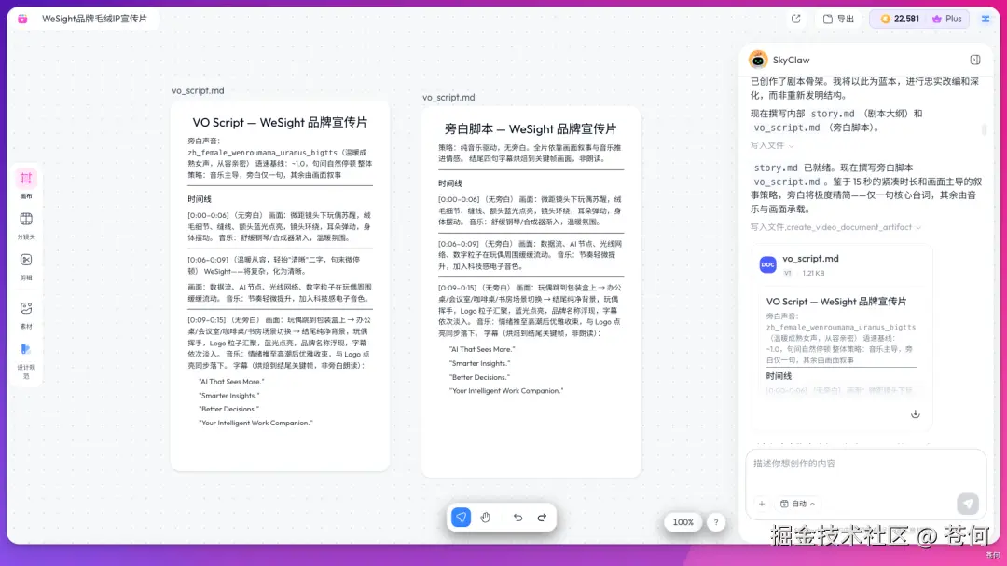Send the chat message
1007x566 pixels.
coord(968,504)
